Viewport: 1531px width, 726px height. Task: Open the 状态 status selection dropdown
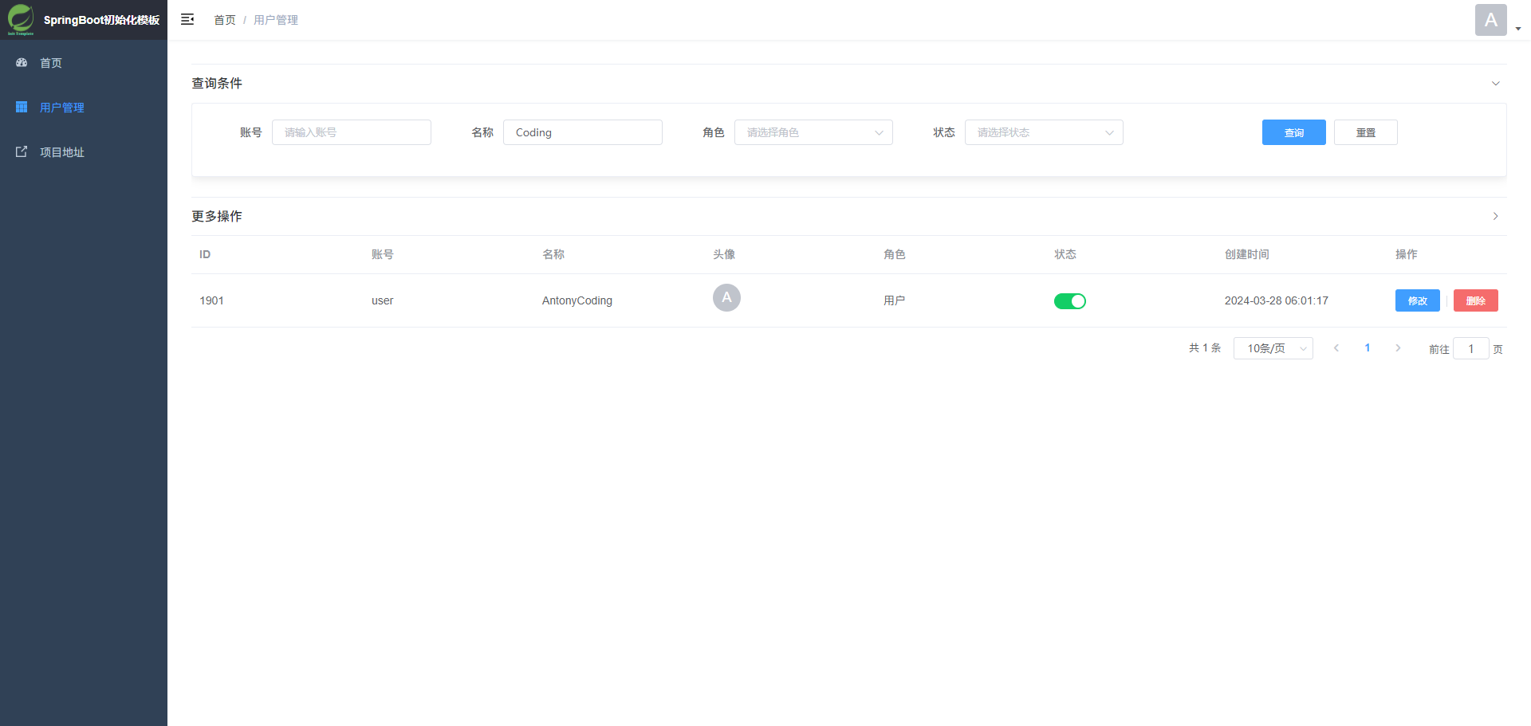[x=1044, y=132]
